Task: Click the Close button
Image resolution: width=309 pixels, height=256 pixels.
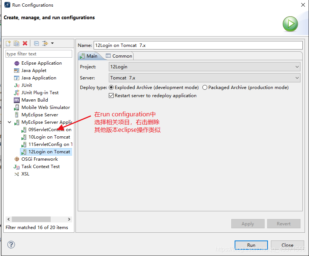Action: (x=287, y=245)
